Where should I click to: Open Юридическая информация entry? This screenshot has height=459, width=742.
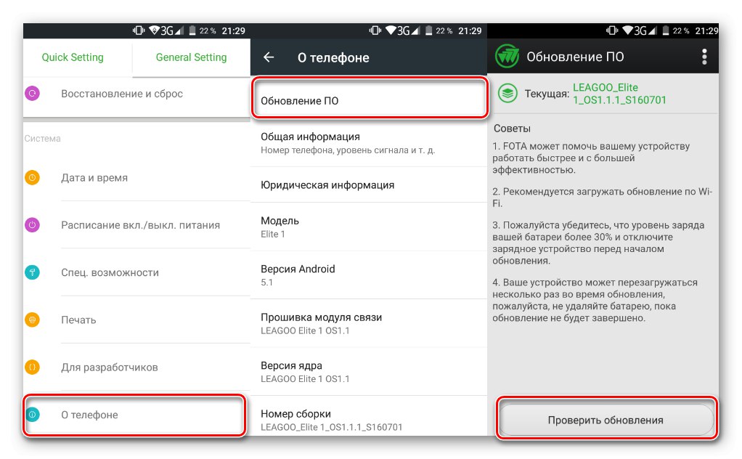369,185
